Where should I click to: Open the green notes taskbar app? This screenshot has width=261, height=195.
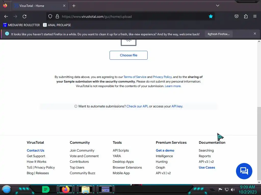46,189
